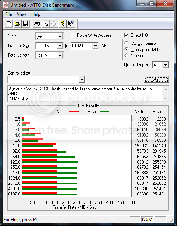Click write value 10392 in results
The height and width of the screenshot is (226, 177).
pyautogui.click(x=142, y=119)
